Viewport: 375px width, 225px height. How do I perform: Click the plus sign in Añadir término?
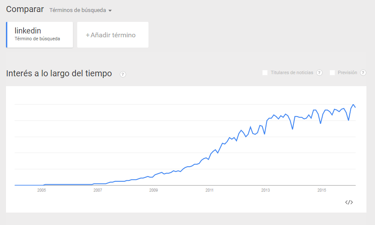coord(88,35)
